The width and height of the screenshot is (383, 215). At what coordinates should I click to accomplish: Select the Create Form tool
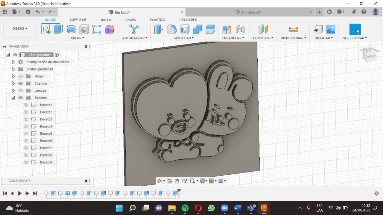pyautogui.click(x=110, y=29)
